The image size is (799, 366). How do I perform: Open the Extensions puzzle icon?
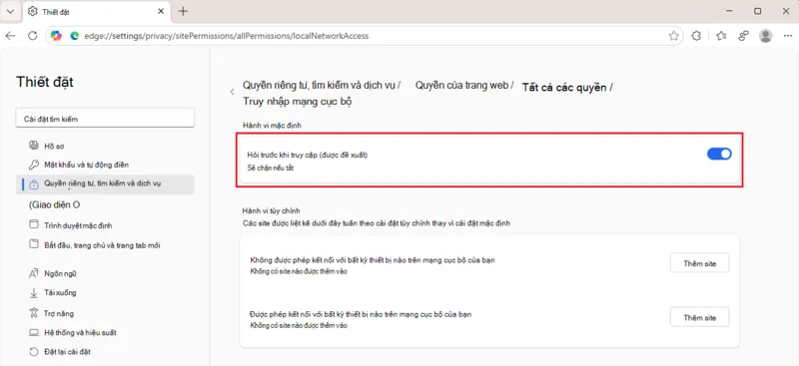[x=696, y=36]
